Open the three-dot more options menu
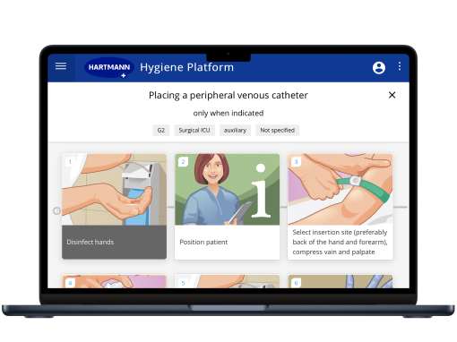The height and width of the screenshot is (342, 457). pyautogui.click(x=400, y=66)
